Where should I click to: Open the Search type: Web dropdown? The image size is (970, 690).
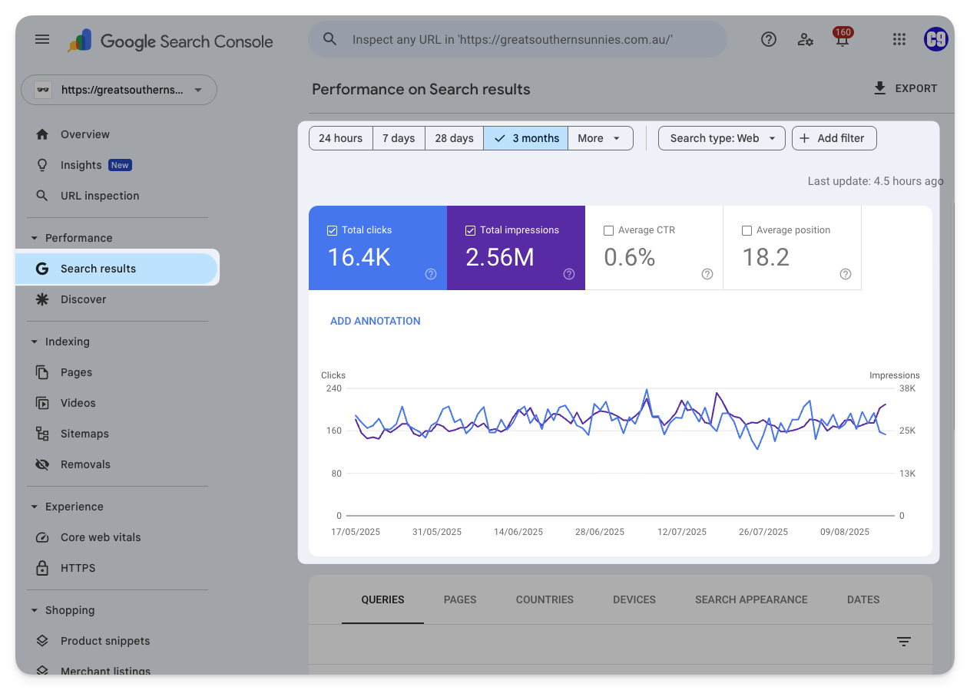pyautogui.click(x=721, y=138)
